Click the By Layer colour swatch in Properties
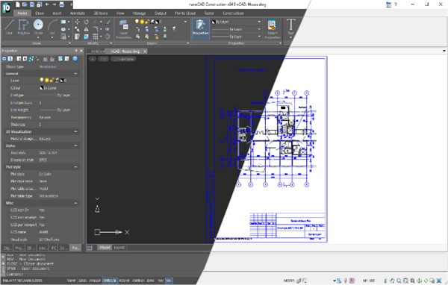The width and height of the screenshot is (448, 285). pos(41,88)
